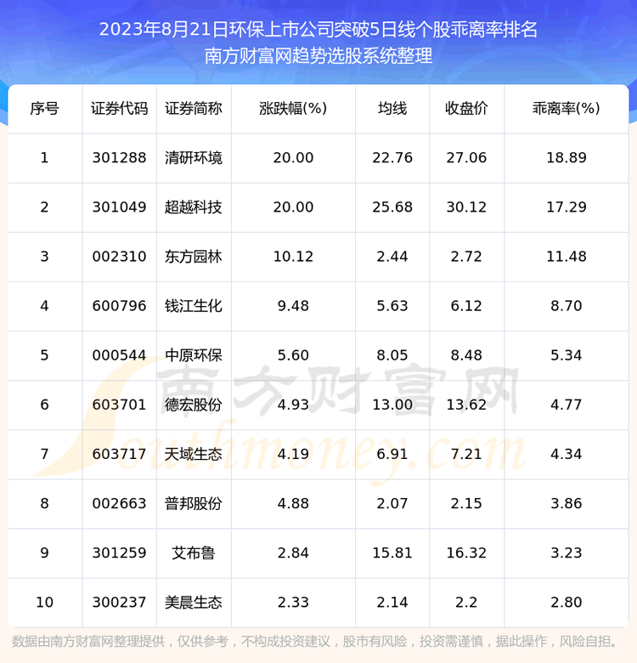Click closing price 16.32
Screen dimensions: 637x663
tap(466, 553)
